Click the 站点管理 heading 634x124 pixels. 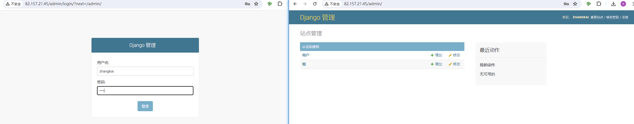coord(311,33)
